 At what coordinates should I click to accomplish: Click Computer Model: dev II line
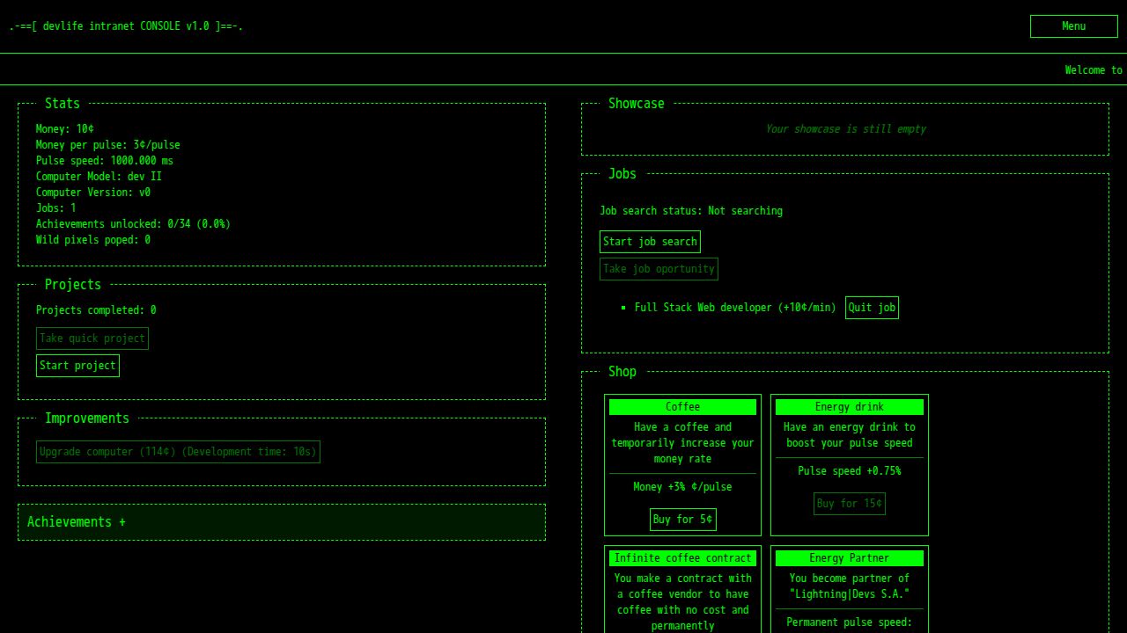(99, 177)
